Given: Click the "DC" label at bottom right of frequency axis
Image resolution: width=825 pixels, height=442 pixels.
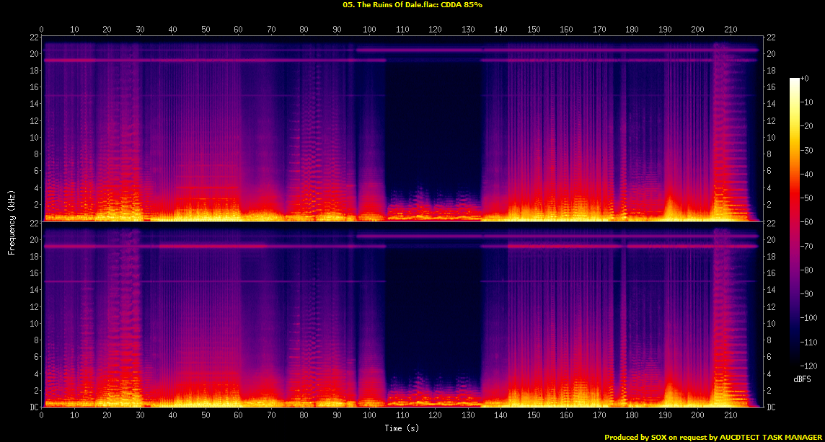Looking at the screenshot, I should [772, 407].
